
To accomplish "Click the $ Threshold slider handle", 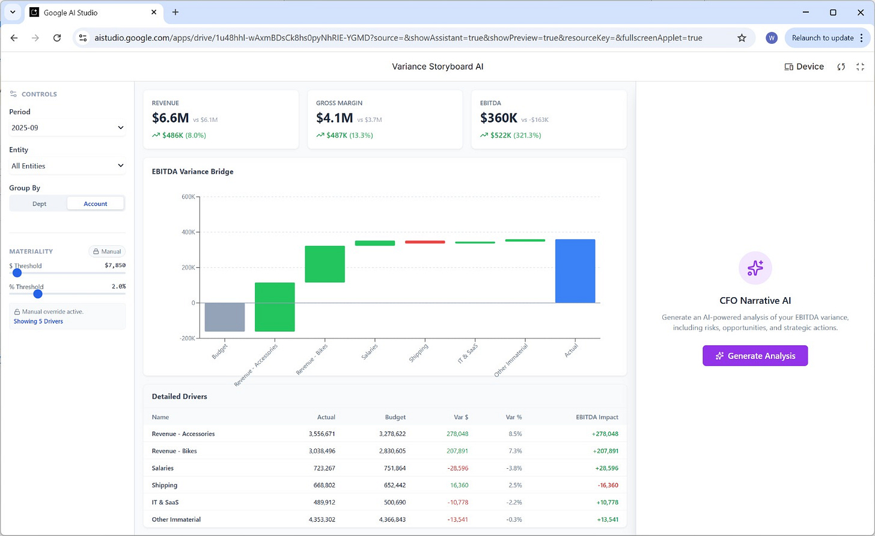I will tap(17, 273).
